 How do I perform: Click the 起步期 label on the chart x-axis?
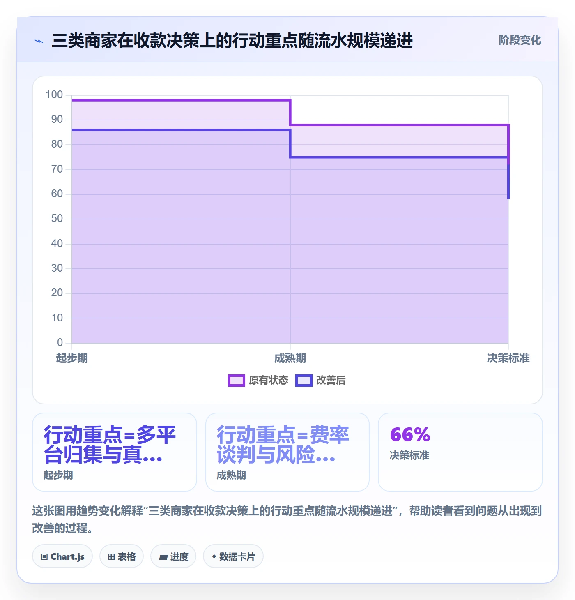pyautogui.click(x=72, y=358)
